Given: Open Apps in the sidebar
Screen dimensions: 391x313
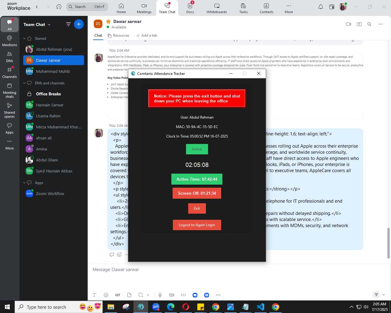Looking at the screenshot, I should [10, 128].
